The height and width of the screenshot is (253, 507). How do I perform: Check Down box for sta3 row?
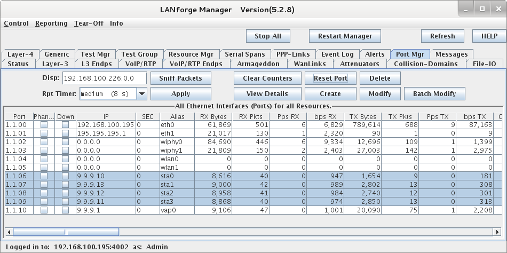tap(65, 202)
